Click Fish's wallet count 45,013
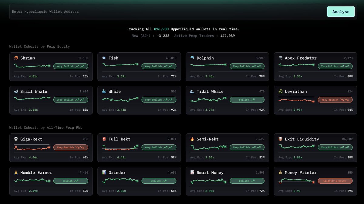Screen dimensions: 364x204 171,58
